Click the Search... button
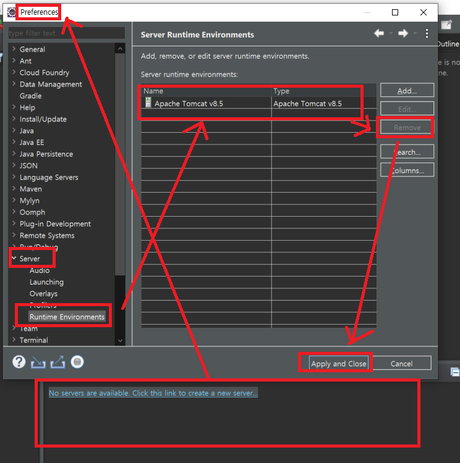 407,152
